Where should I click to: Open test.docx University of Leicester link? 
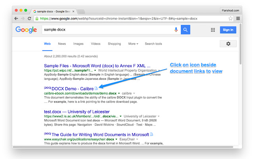(x=77, y=112)
